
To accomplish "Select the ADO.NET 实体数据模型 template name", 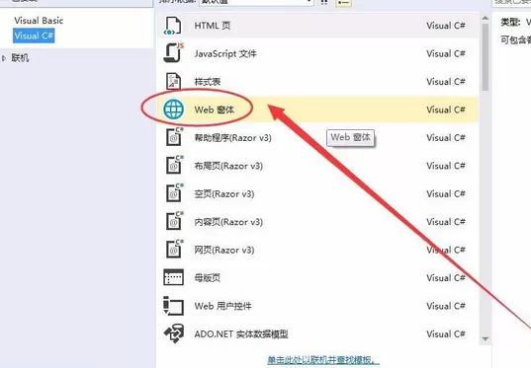I will (241, 334).
